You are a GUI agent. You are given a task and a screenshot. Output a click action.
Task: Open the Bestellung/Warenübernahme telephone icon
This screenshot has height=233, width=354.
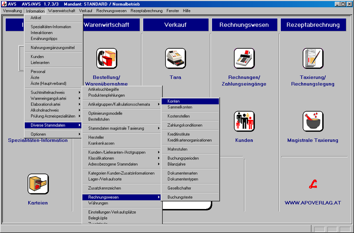107,58
